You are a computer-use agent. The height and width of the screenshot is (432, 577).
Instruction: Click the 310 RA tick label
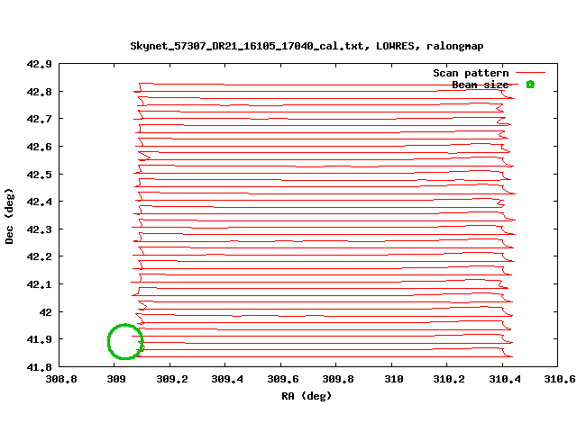394,379
